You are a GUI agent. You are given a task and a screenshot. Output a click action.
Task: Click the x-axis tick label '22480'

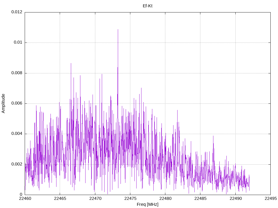[165, 199]
